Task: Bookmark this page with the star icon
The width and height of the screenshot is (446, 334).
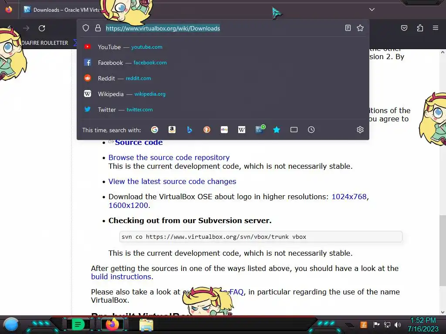Action: [x=360, y=28]
